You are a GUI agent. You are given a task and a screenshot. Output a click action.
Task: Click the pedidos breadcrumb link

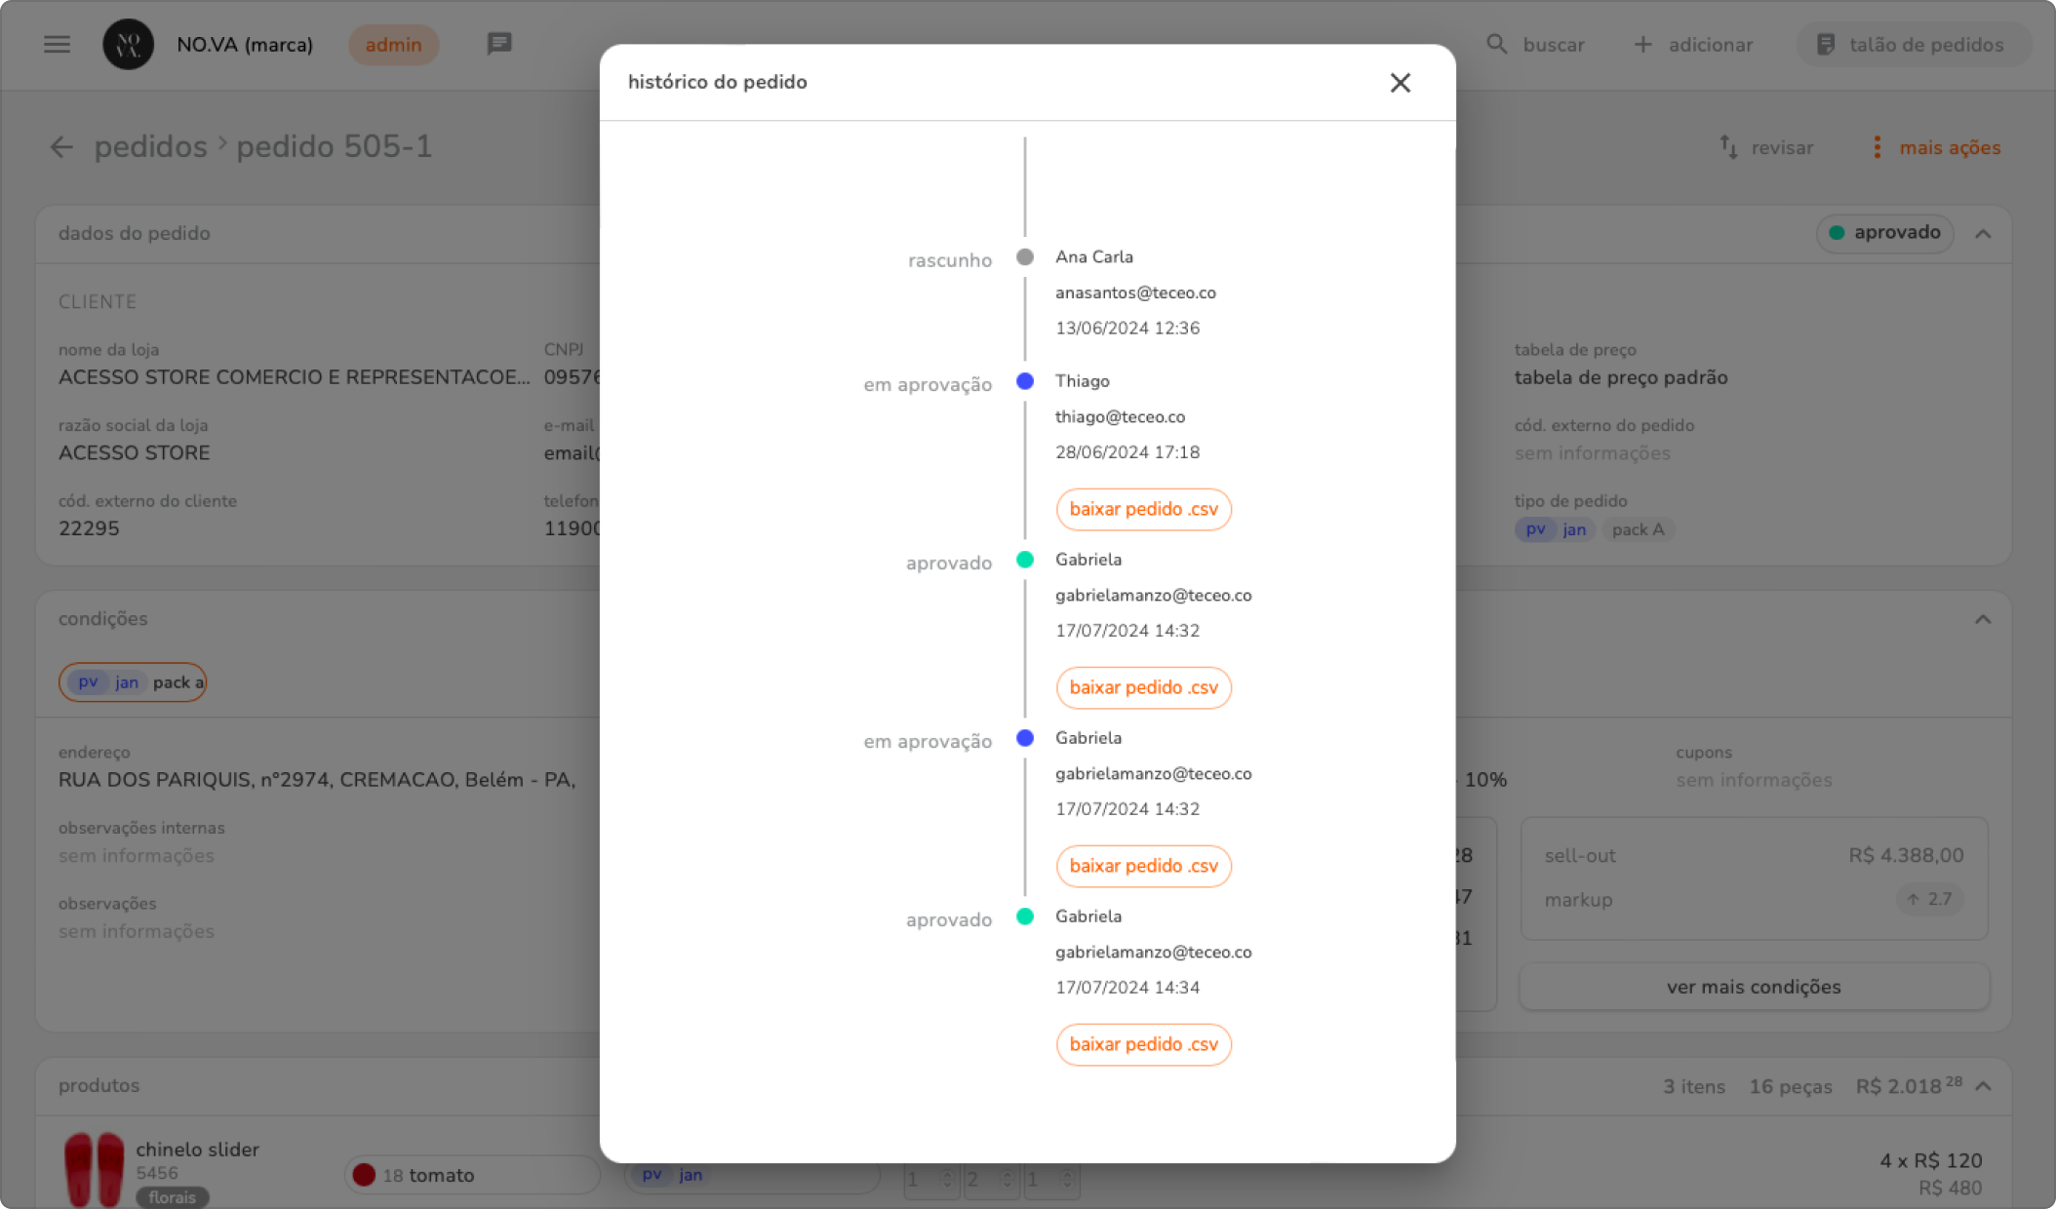[151, 147]
